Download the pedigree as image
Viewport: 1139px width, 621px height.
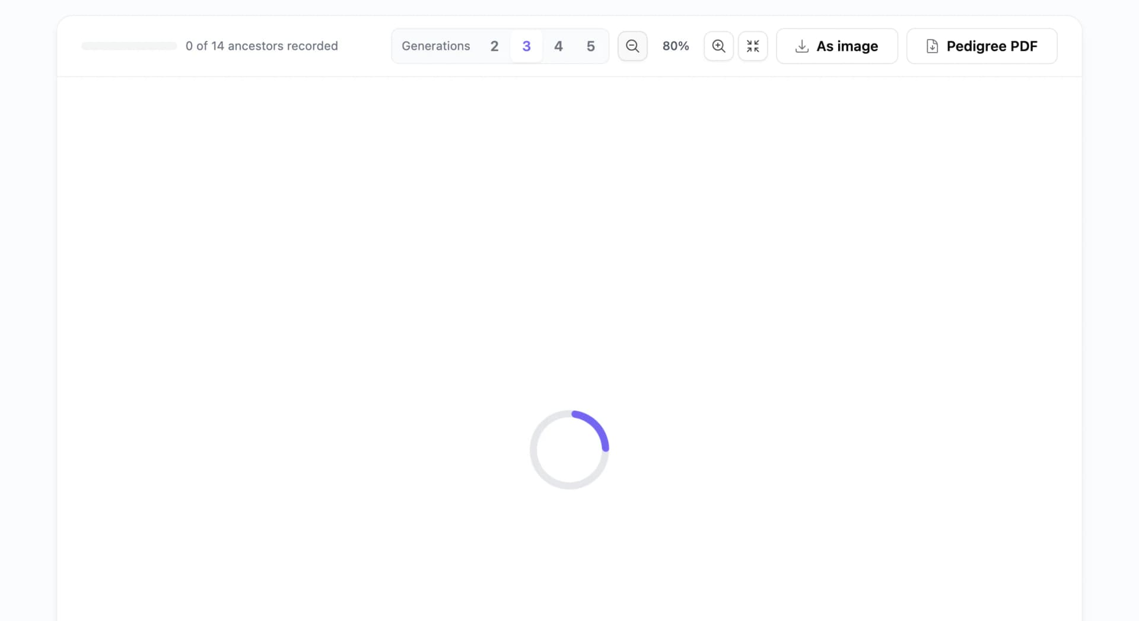pyautogui.click(x=837, y=46)
